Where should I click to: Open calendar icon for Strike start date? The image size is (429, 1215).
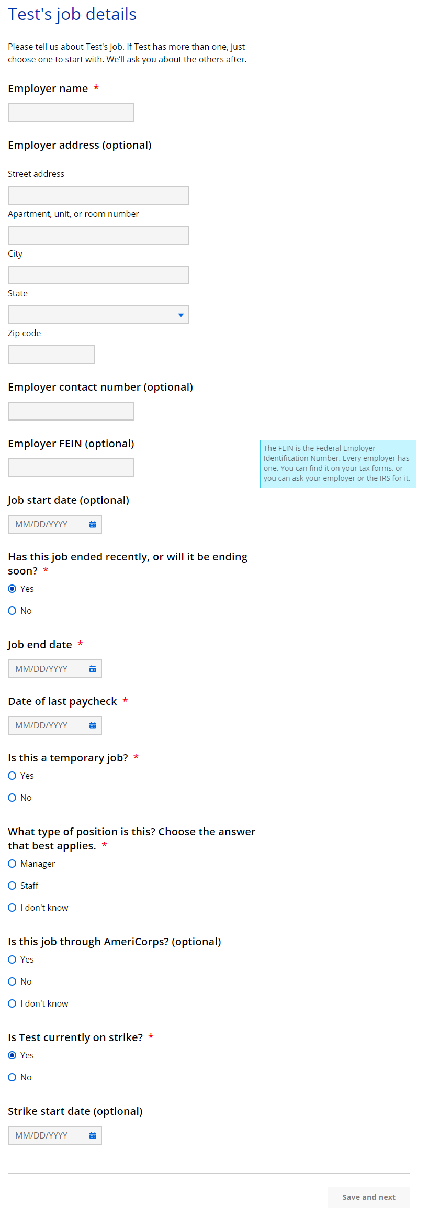click(93, 1135)
